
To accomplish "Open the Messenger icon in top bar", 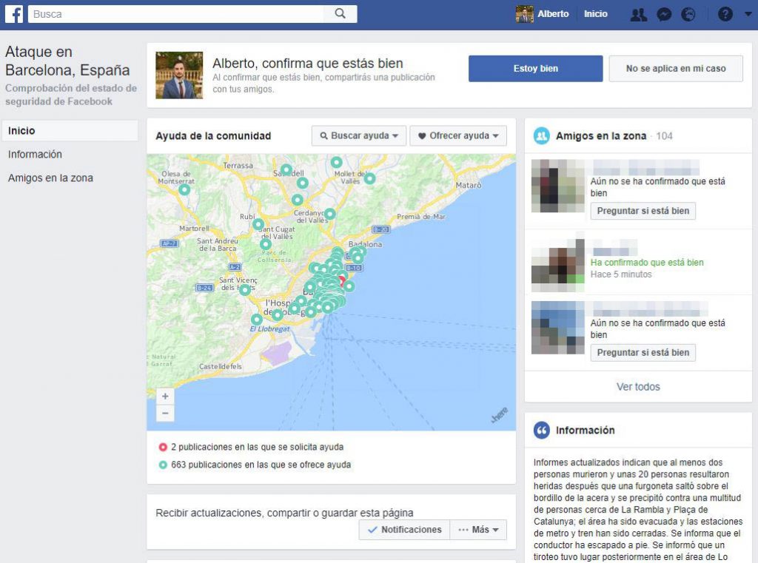I will click(x=664, y=15).
